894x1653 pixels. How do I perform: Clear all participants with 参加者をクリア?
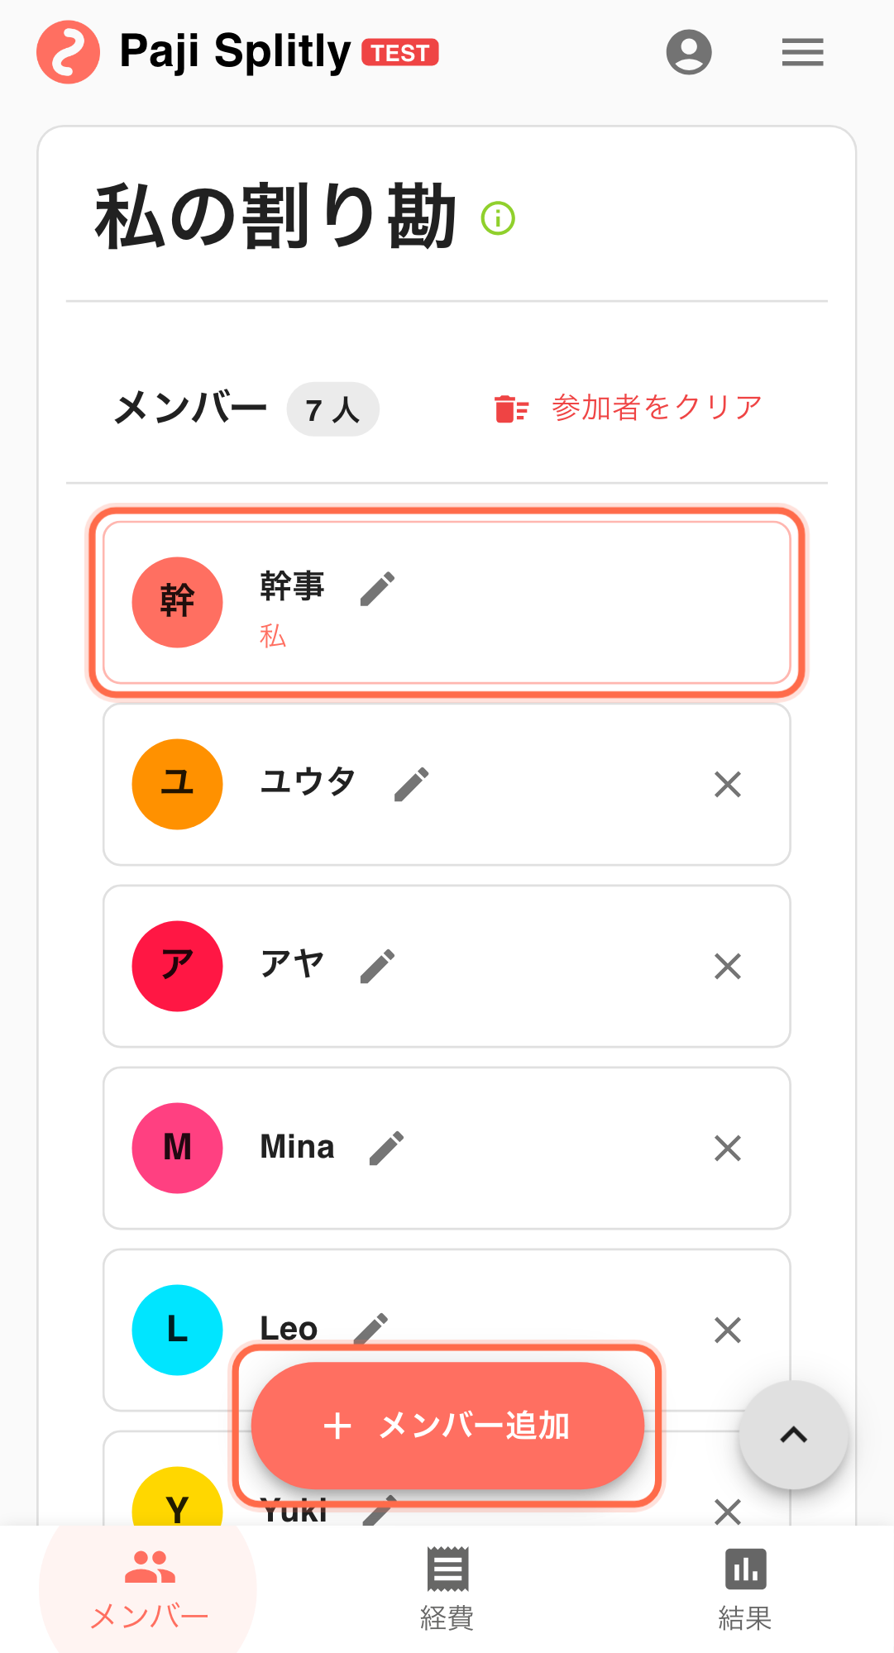coord(629,408)
